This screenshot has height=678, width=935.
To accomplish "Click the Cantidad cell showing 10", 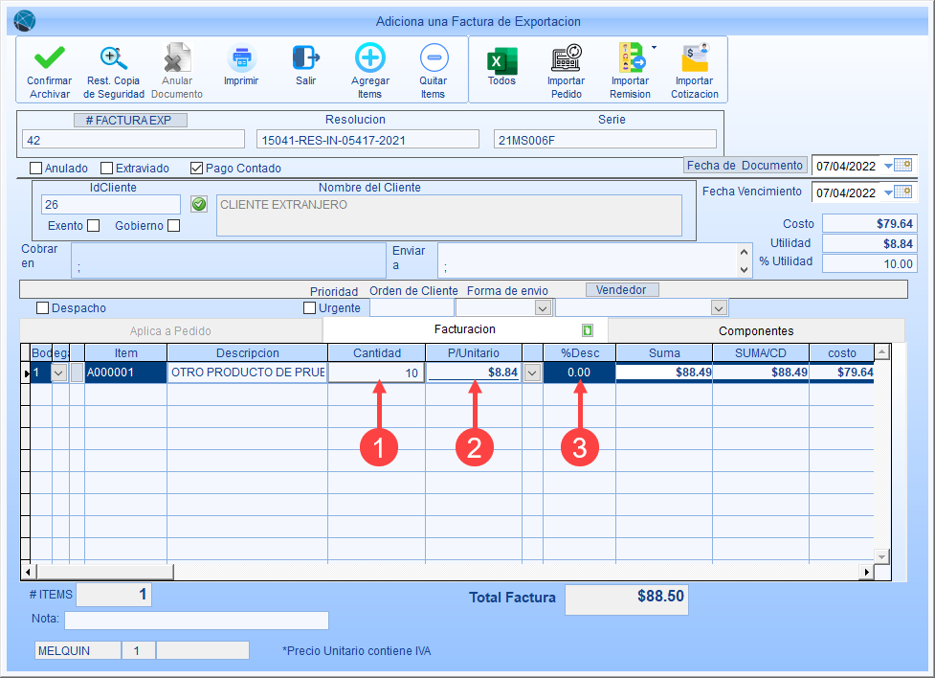I will pos(376,373).
